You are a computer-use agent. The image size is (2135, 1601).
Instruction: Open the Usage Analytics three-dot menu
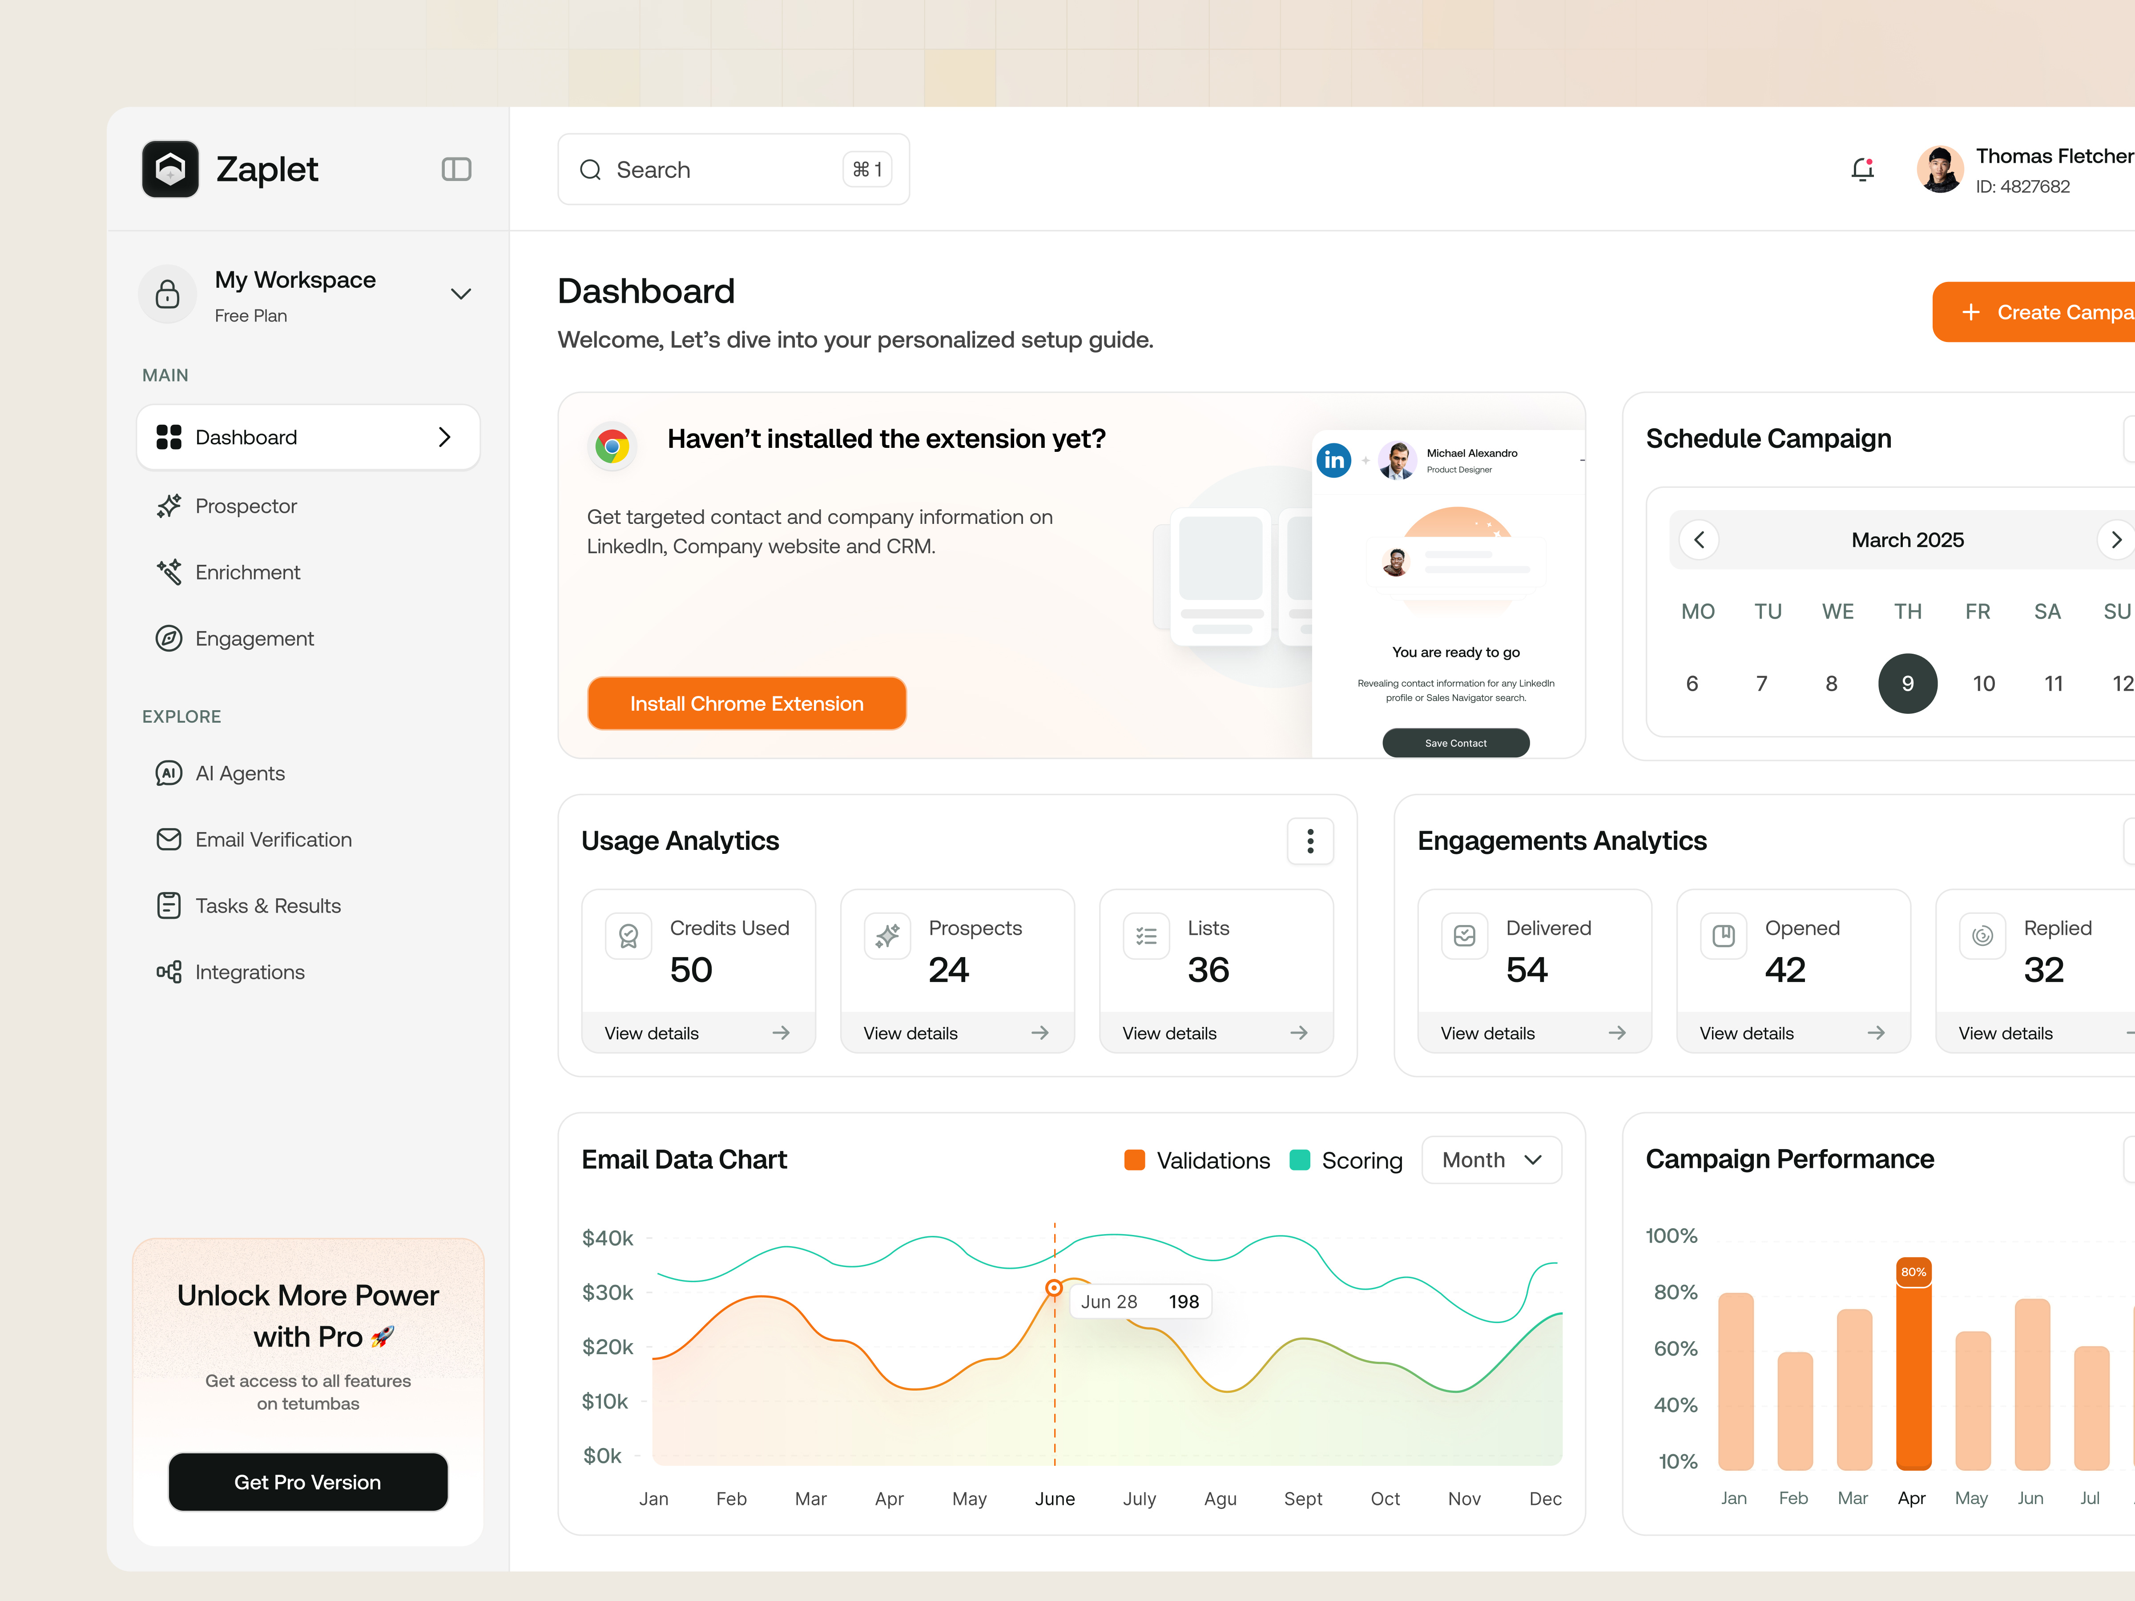pyautogui.click(x=1310, y=841)
